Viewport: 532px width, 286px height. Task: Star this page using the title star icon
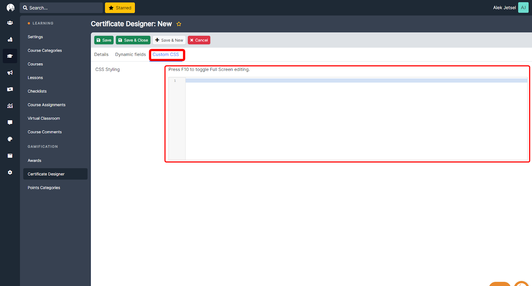(179, 24)
